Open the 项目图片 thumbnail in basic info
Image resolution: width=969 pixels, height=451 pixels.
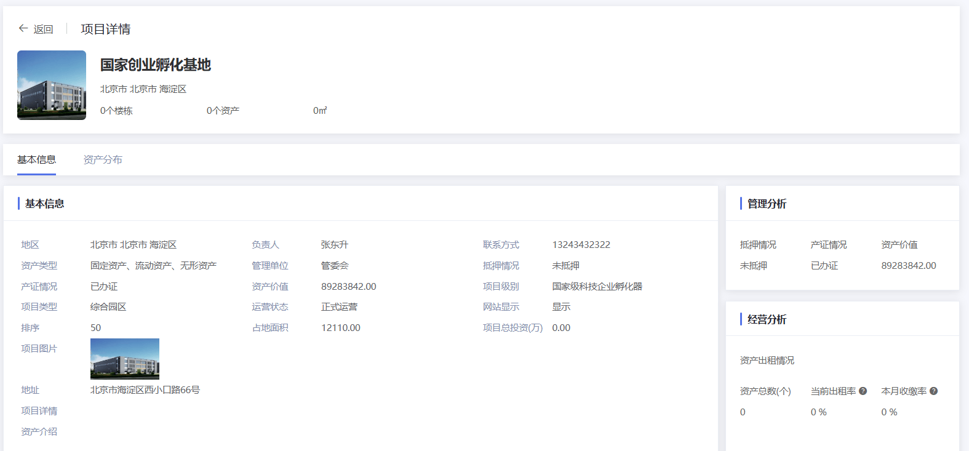[125, 359]
